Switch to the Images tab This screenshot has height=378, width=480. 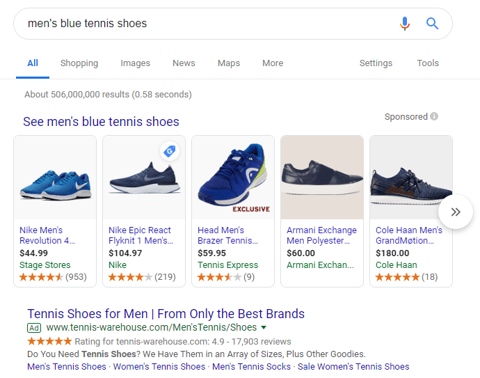tap(136, 63)
